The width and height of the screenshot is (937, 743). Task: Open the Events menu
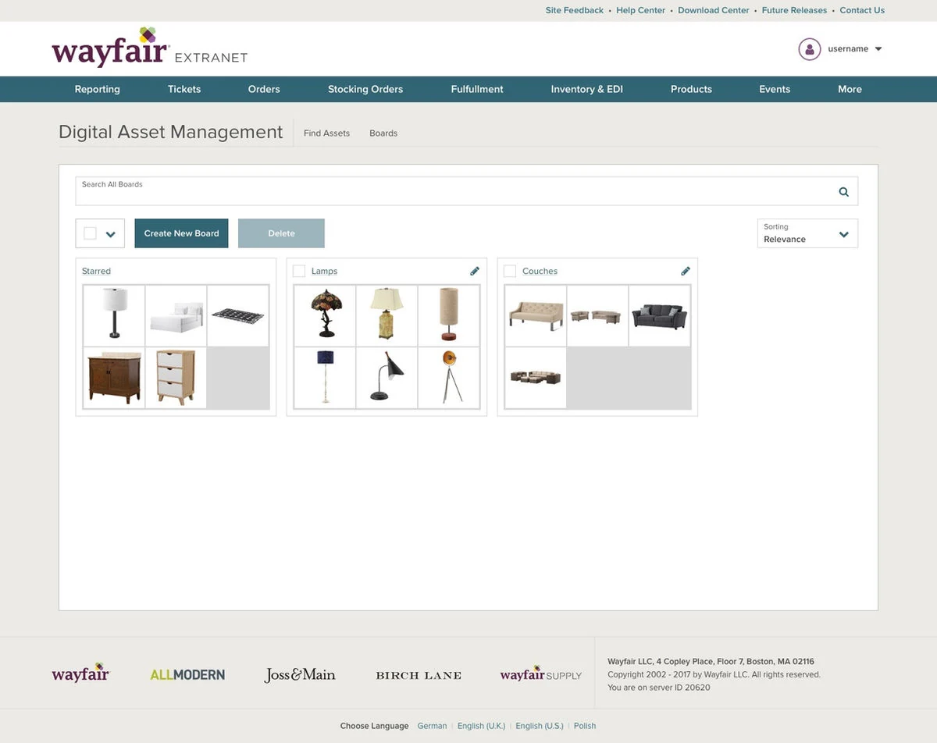[775, 89]
